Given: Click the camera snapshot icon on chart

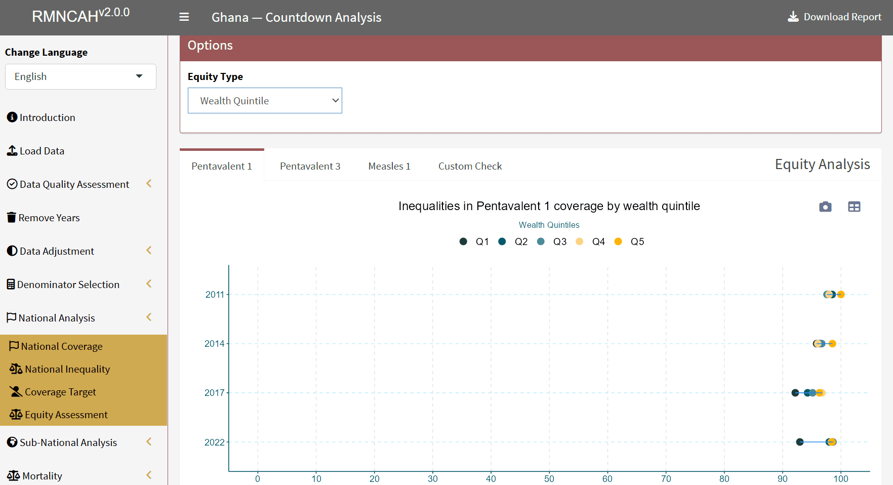Looking at the screenshot, I should [825, 207].
